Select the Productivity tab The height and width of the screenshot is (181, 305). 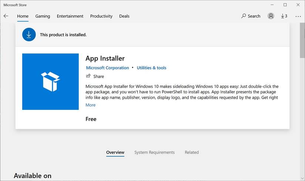pos(101,16)
